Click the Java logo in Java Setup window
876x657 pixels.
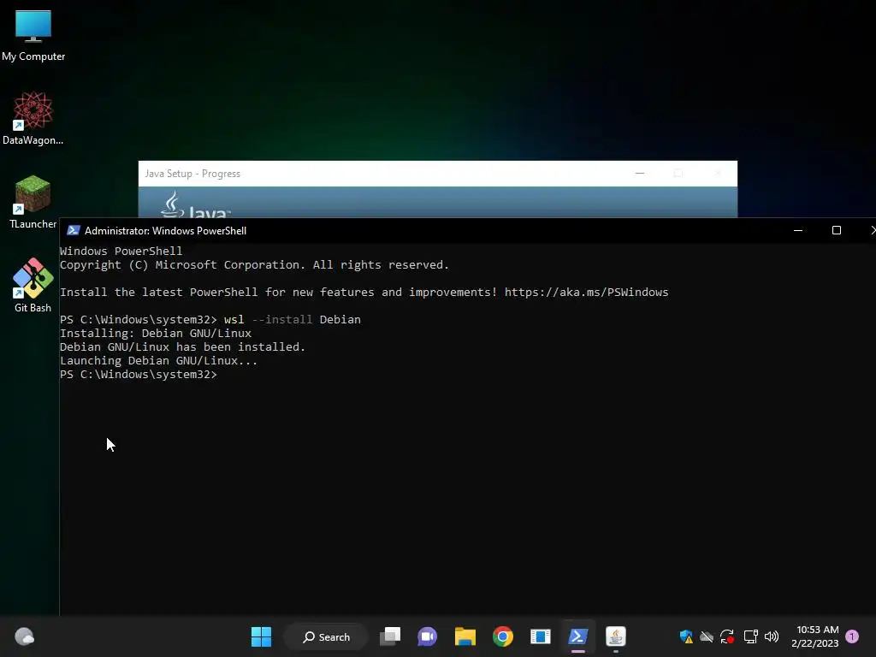pos(195,204)
